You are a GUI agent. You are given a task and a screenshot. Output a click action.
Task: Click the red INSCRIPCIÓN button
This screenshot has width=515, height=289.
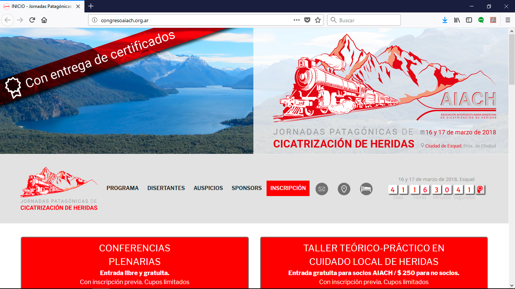coord(288,188)
